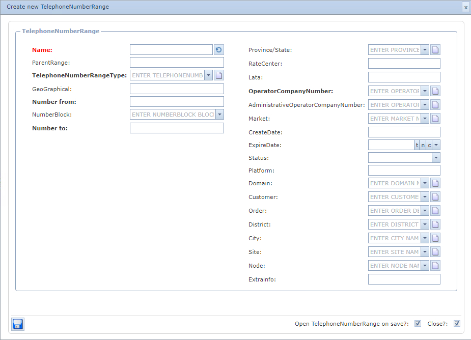This screenshot has width=471, height=340.
Task: Open new-record icon next to TelephoneNumberRangeType
Action: (218, 75)
